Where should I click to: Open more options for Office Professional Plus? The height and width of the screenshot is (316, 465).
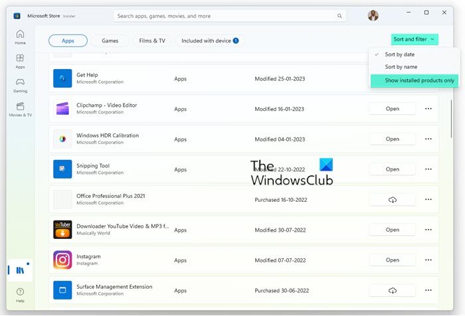(x=428, y=200)
